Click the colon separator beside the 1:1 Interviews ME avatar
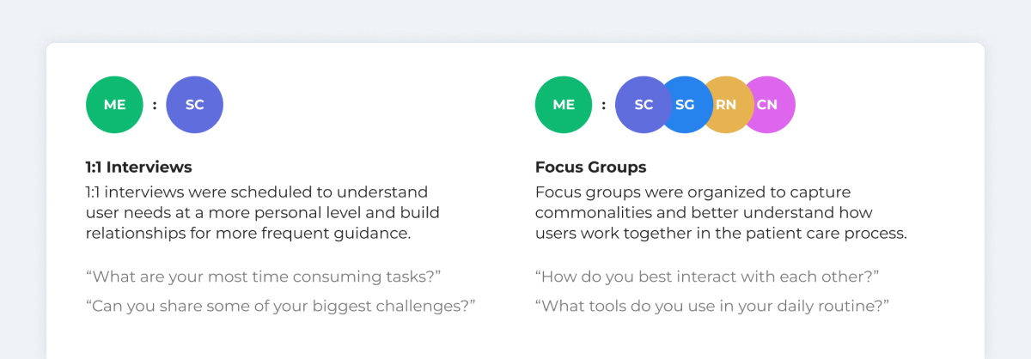 pos(155,106)
